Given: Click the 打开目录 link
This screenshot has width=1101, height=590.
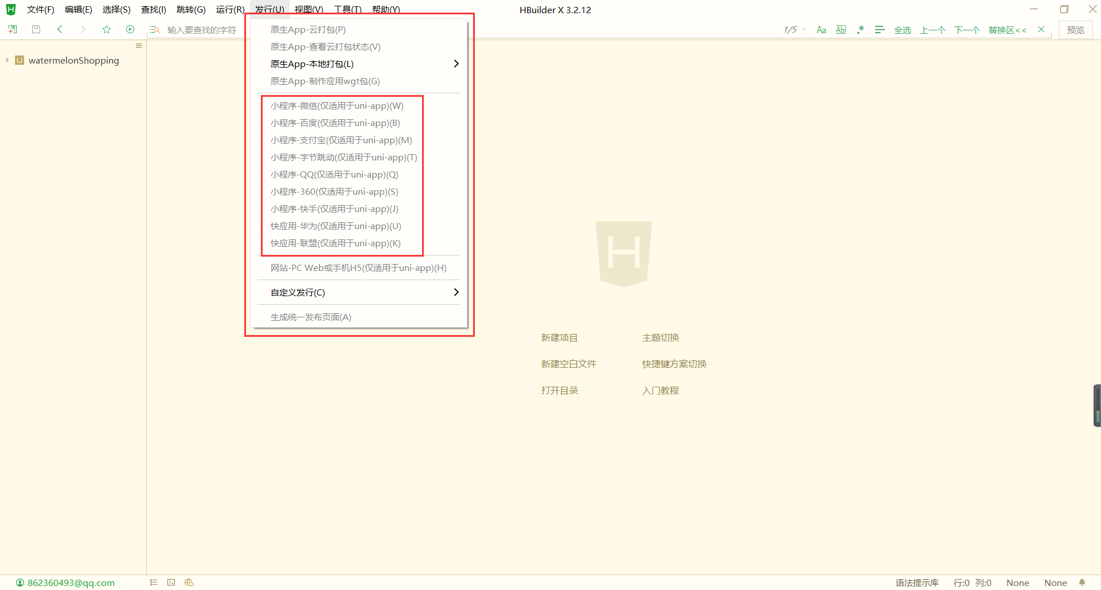Looking at the screenshot, I should click(x=559, y=391).
